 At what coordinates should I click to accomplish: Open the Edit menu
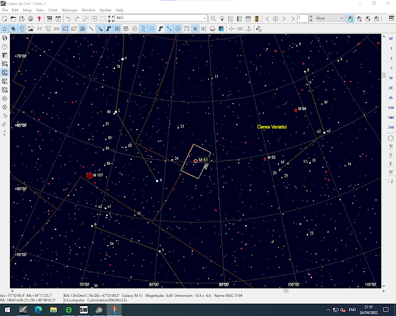point(15,10)
